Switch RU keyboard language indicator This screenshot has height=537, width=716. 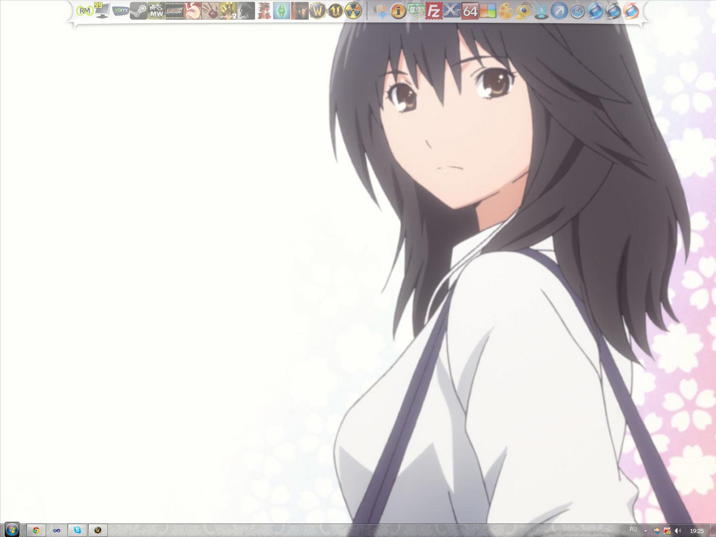(633, 529)
